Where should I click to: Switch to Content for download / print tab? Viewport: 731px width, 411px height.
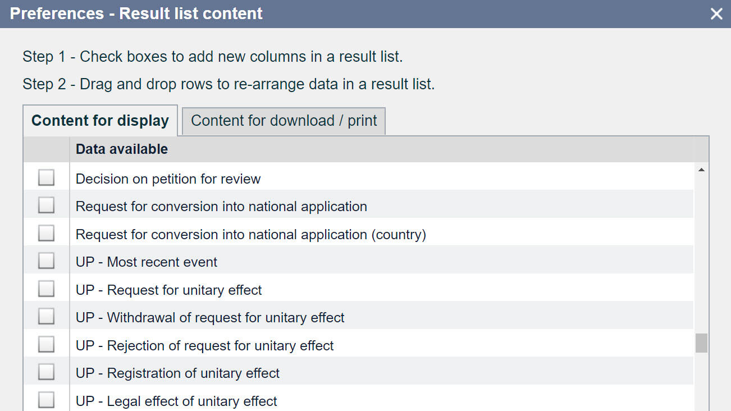[284, 121]
